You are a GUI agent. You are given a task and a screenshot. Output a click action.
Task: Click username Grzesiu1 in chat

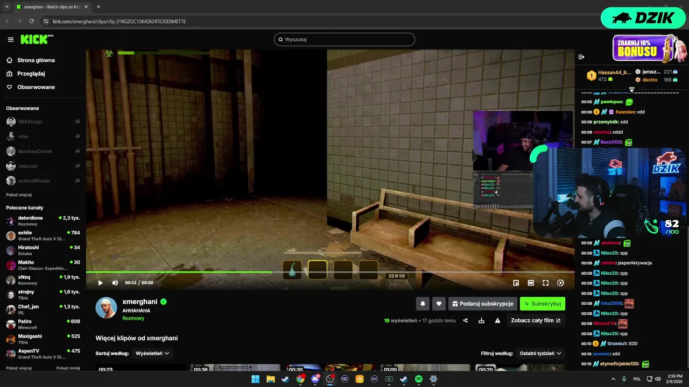617,343
